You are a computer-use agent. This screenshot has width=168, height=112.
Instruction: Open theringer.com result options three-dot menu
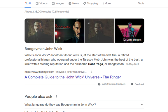point(91,72)
